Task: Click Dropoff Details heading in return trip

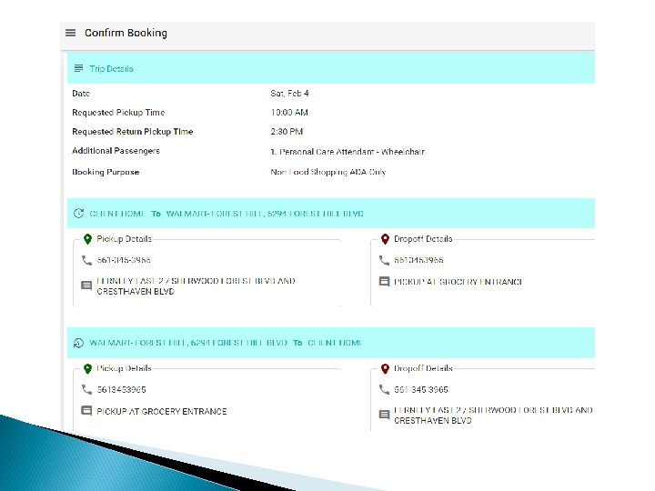Action: [423, 368]
